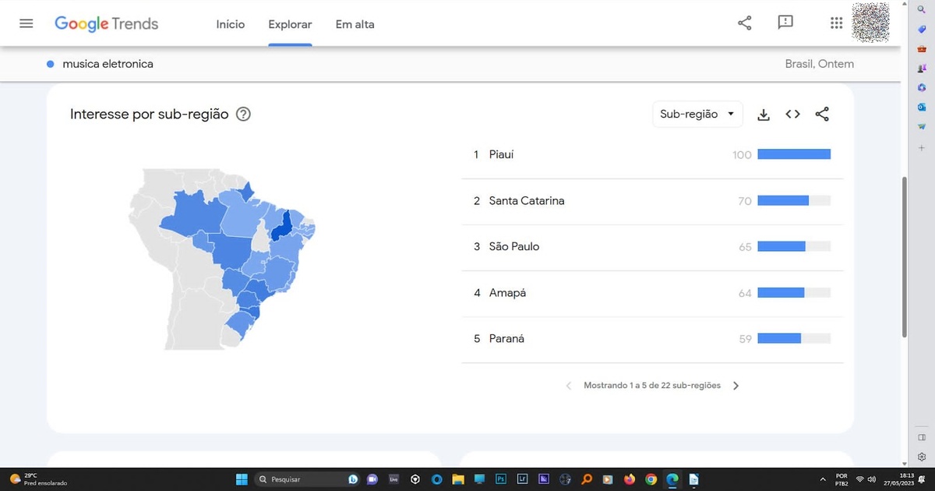This screenshot has height=491, width=935.
Task: Go to the Início tab
Action: tap(231, 24)
